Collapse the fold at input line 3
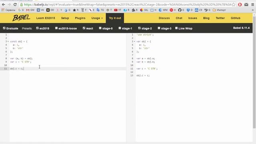 pos(8,42)
